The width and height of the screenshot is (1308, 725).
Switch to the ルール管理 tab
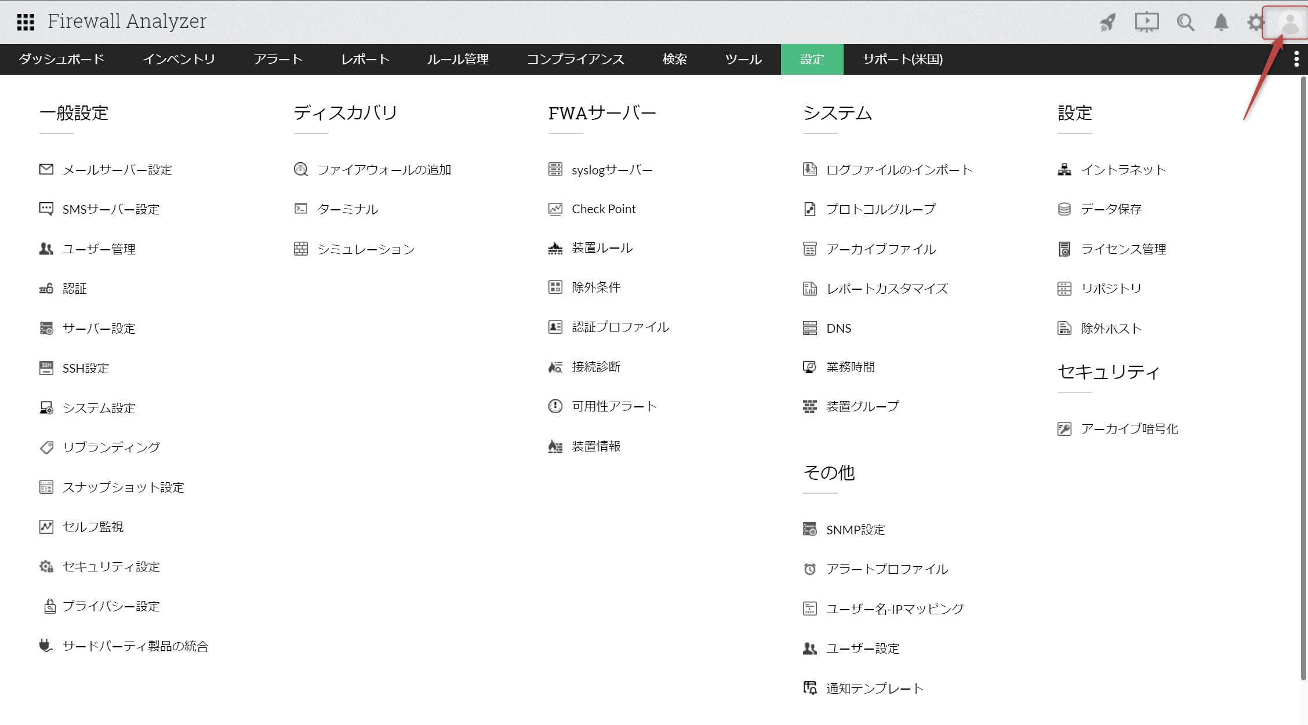(457, 59)
